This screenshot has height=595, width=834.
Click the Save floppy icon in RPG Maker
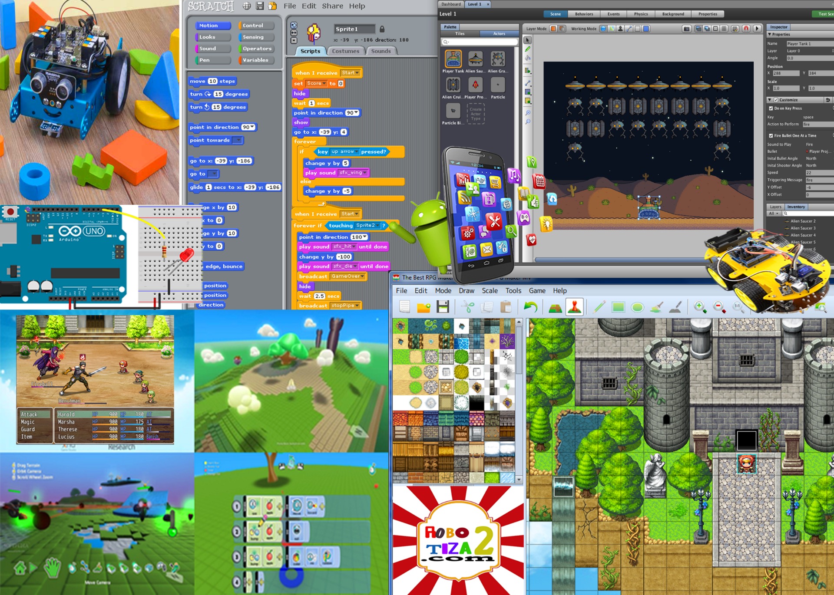click(x=443, y=307)
